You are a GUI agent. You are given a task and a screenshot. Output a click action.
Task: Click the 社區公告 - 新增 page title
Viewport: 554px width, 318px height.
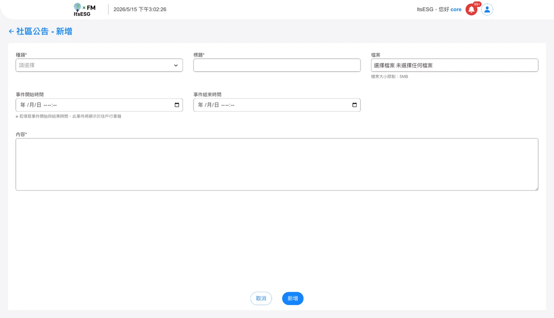44,32
